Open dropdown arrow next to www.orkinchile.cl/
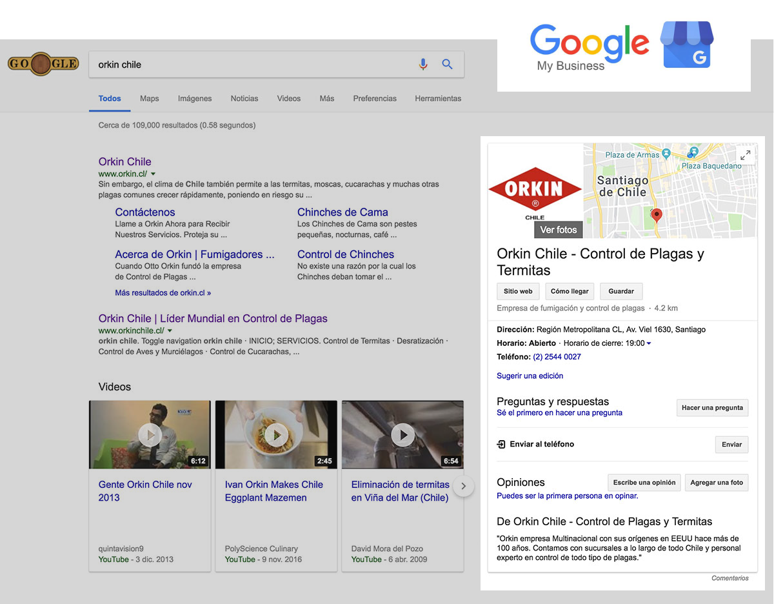This screenshot has height=604, width=774. pyautogui.click(x=170, y=331)
